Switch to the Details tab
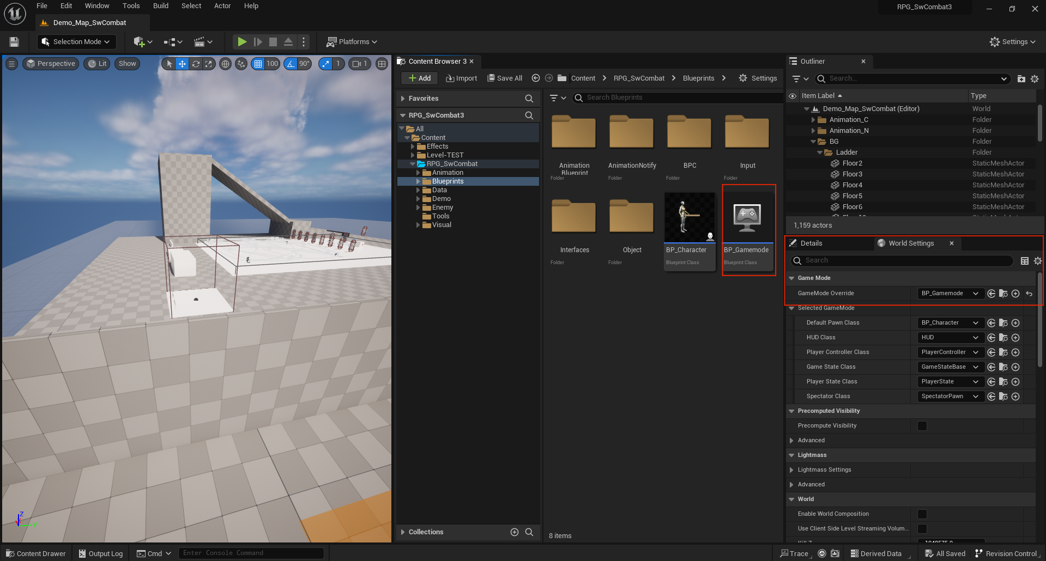Image resolution: width=1046 pixels, height=561 pixels. (811, 243)
